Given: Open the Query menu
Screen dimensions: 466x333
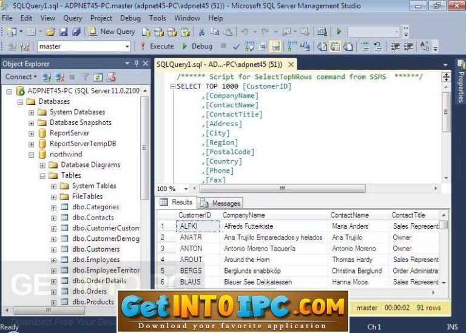Looking at the screenshot, I should click(x=73, y=18).
